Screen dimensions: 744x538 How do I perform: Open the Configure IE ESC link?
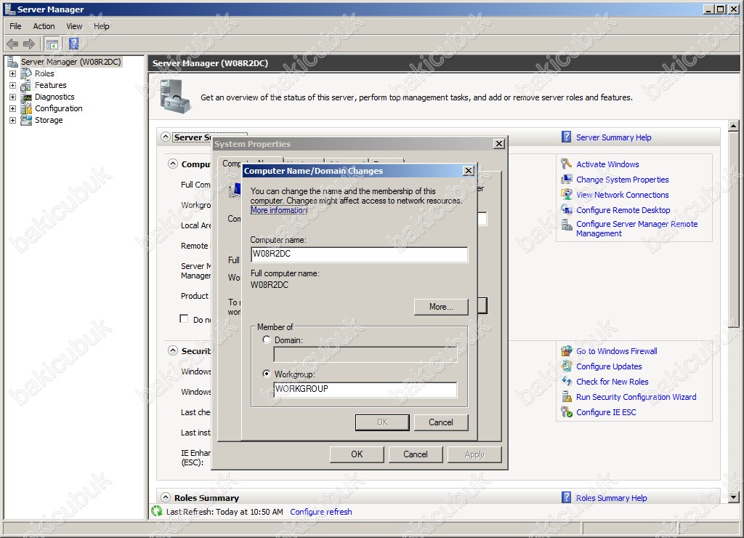[606, 412]
